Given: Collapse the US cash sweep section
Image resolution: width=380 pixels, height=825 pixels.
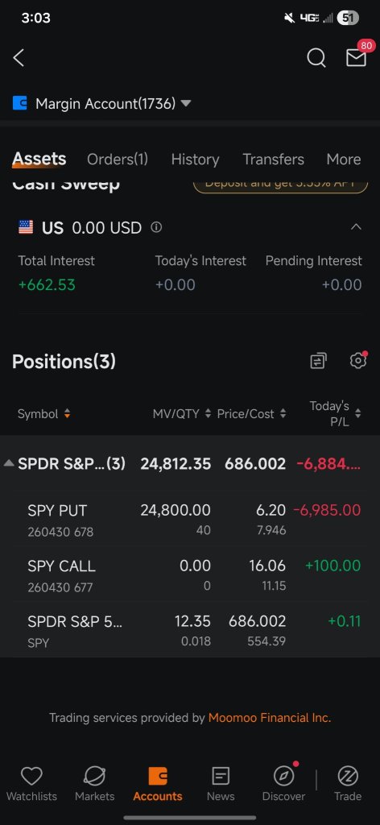Looking at the screenshot, I should pyautogui.click(x=356, y=227).
